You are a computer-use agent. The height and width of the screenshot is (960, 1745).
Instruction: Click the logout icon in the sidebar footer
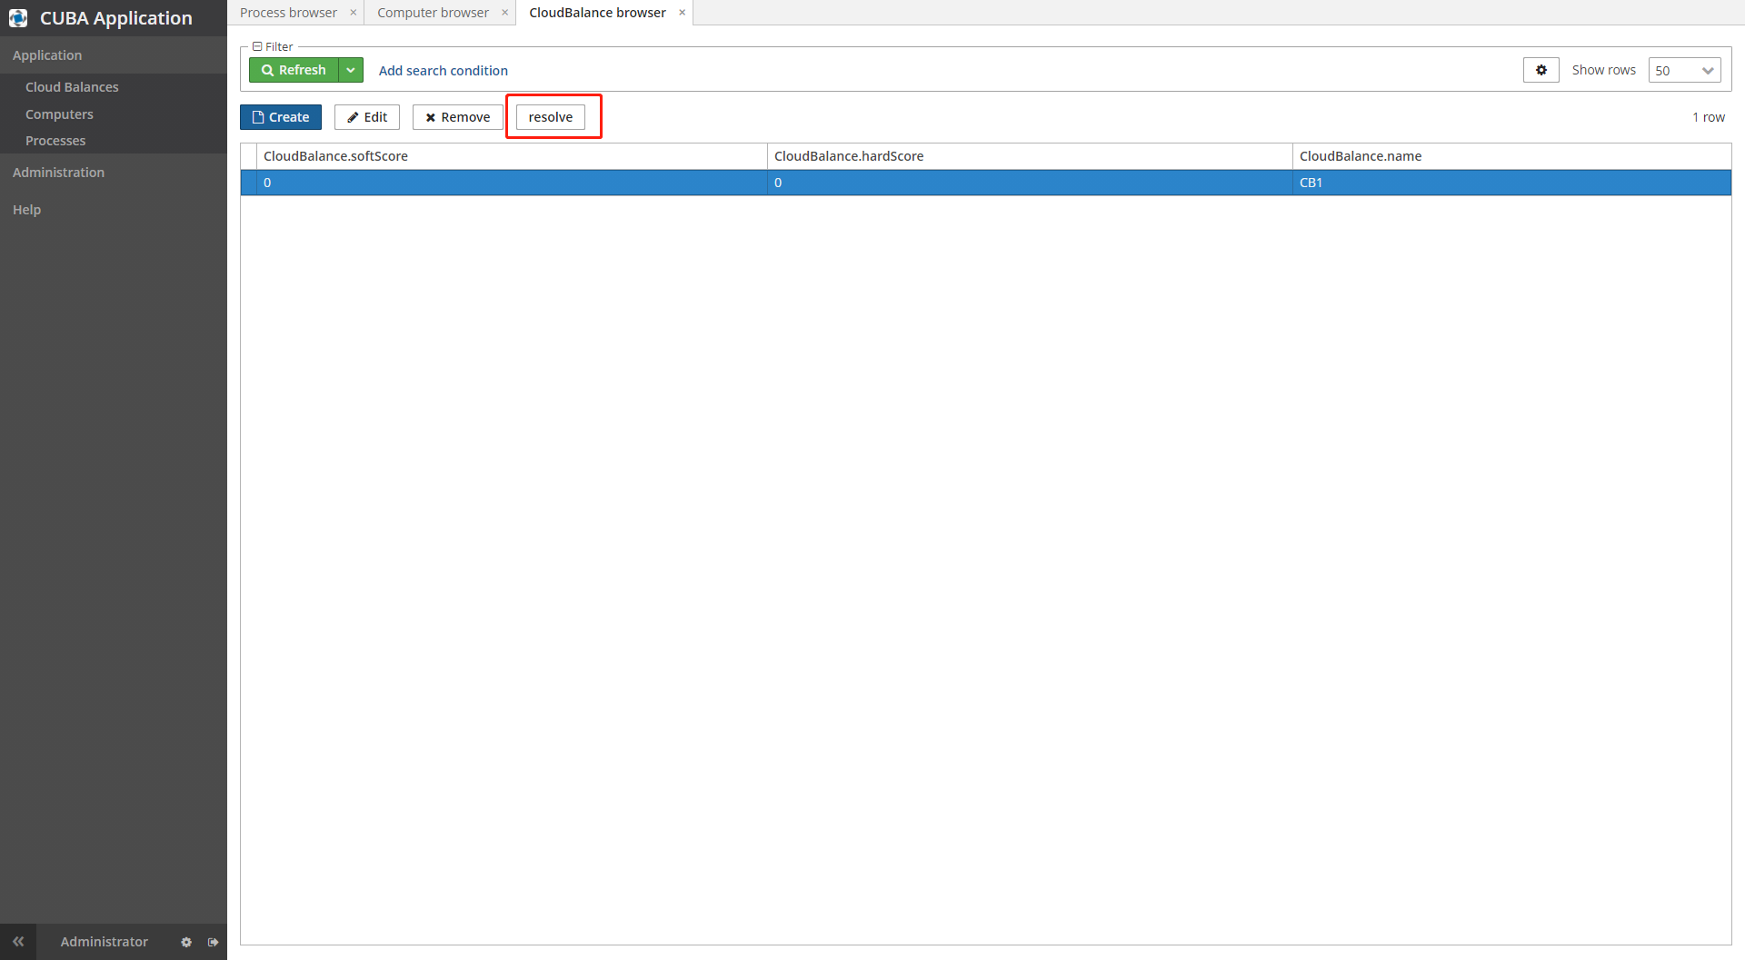pyautogui.click(x=213, y=943)
